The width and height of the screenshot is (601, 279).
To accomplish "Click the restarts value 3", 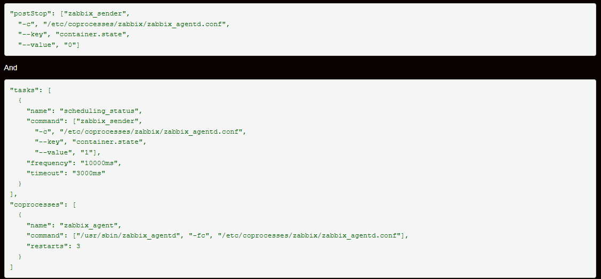I will pos(78,246).
